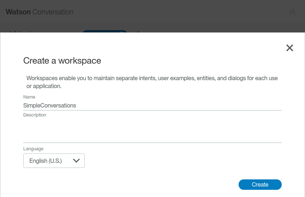Click English (U.S.) selected language text
This screenshot has width=305, height=197.
46,161
